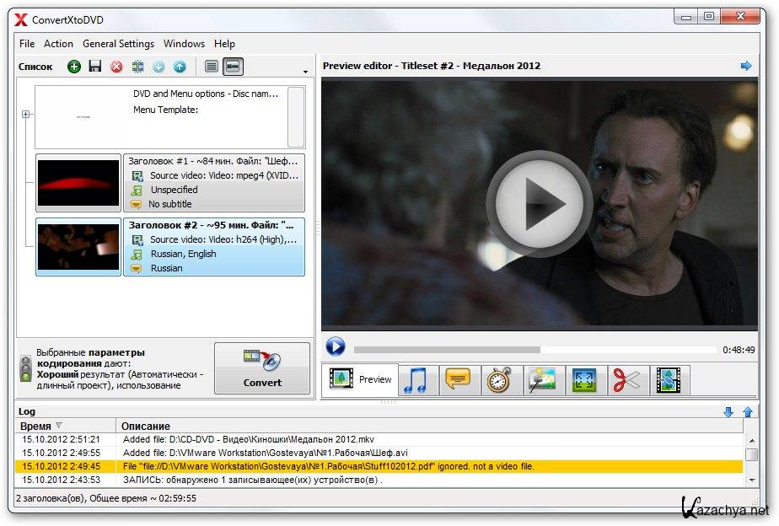Select the Заголовок #1 title thumbnail
779x526 pixels.
(x=78, y=183)
